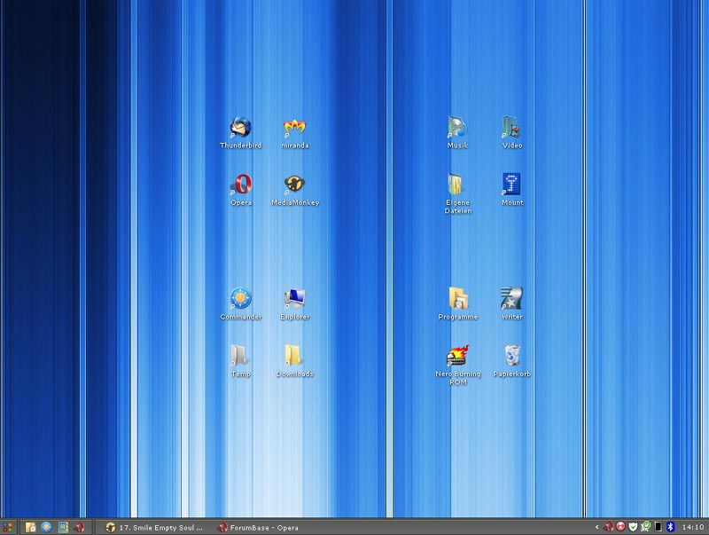Open the Thunderbird desktop shortcut
This screenshot has width=709, height=535.
(240, 132)
